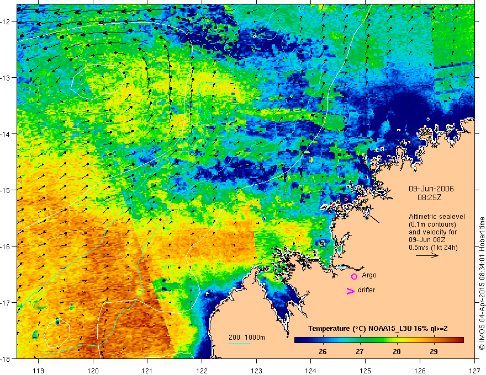Click latitude axis label '-15'
This screenshot has width=486, height=375.
(6, 190)
